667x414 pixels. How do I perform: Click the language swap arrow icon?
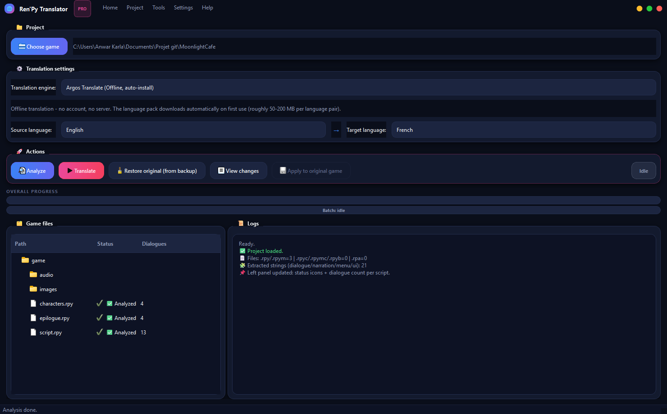click(336, 130)
